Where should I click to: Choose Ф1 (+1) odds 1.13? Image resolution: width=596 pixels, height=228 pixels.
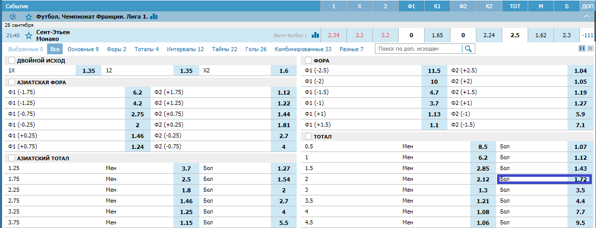434,114
